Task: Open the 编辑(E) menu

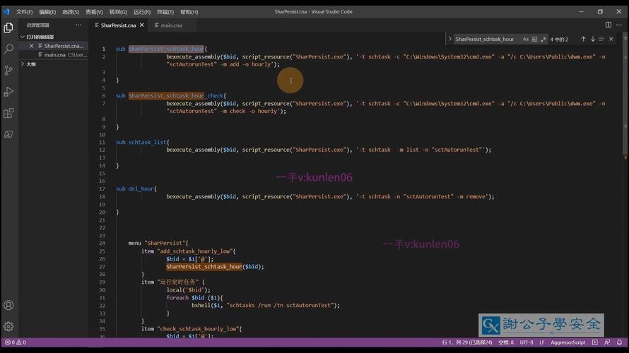Action: coord(47,12)
